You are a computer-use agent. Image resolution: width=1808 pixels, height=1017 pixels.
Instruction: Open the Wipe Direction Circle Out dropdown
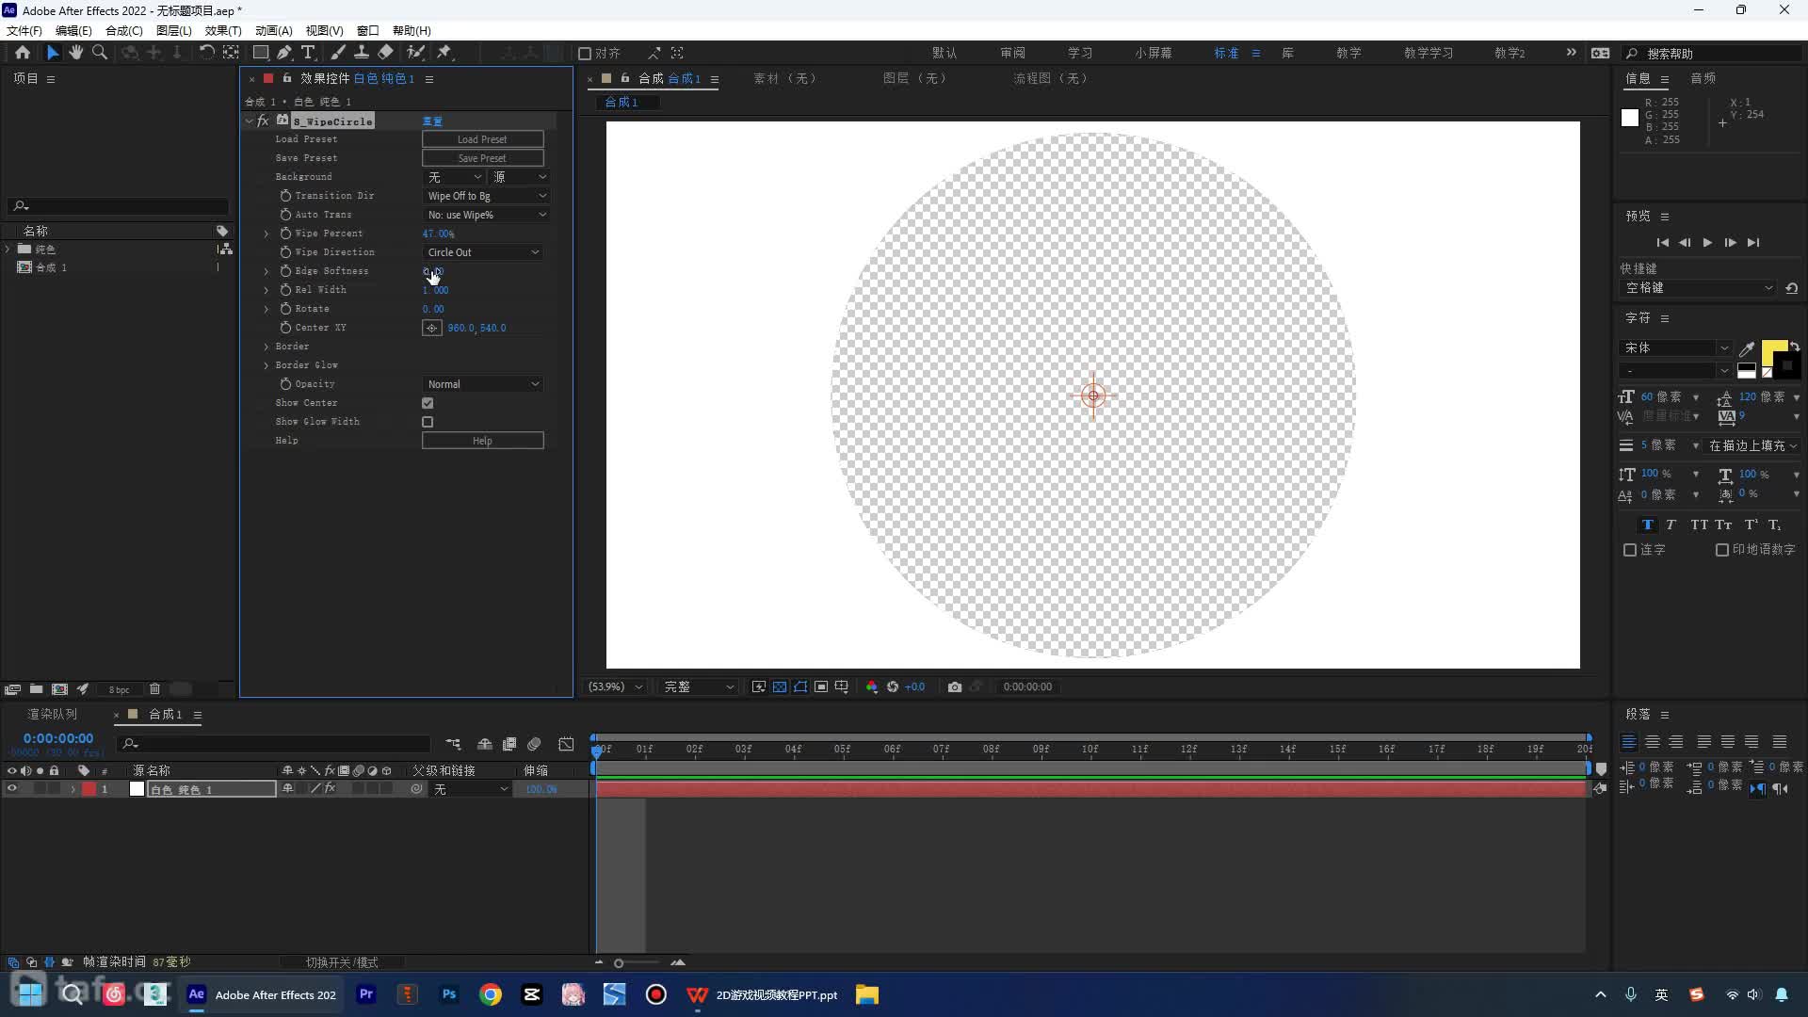[483, 252]
